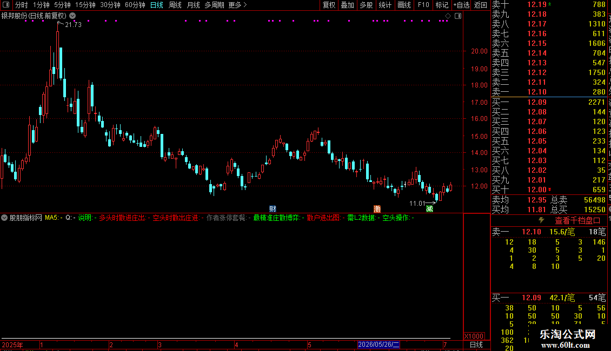Click the 统计 statistics button
The height and width of the screenshot is (351, 611).
click(x=385, y=5)
